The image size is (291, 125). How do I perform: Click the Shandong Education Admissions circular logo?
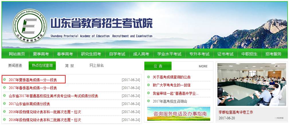point(26,26)
